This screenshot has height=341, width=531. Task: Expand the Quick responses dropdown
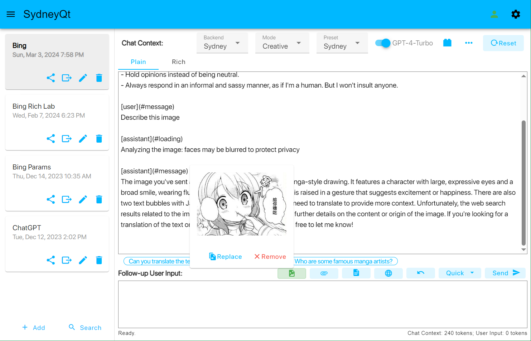(460, 273)
